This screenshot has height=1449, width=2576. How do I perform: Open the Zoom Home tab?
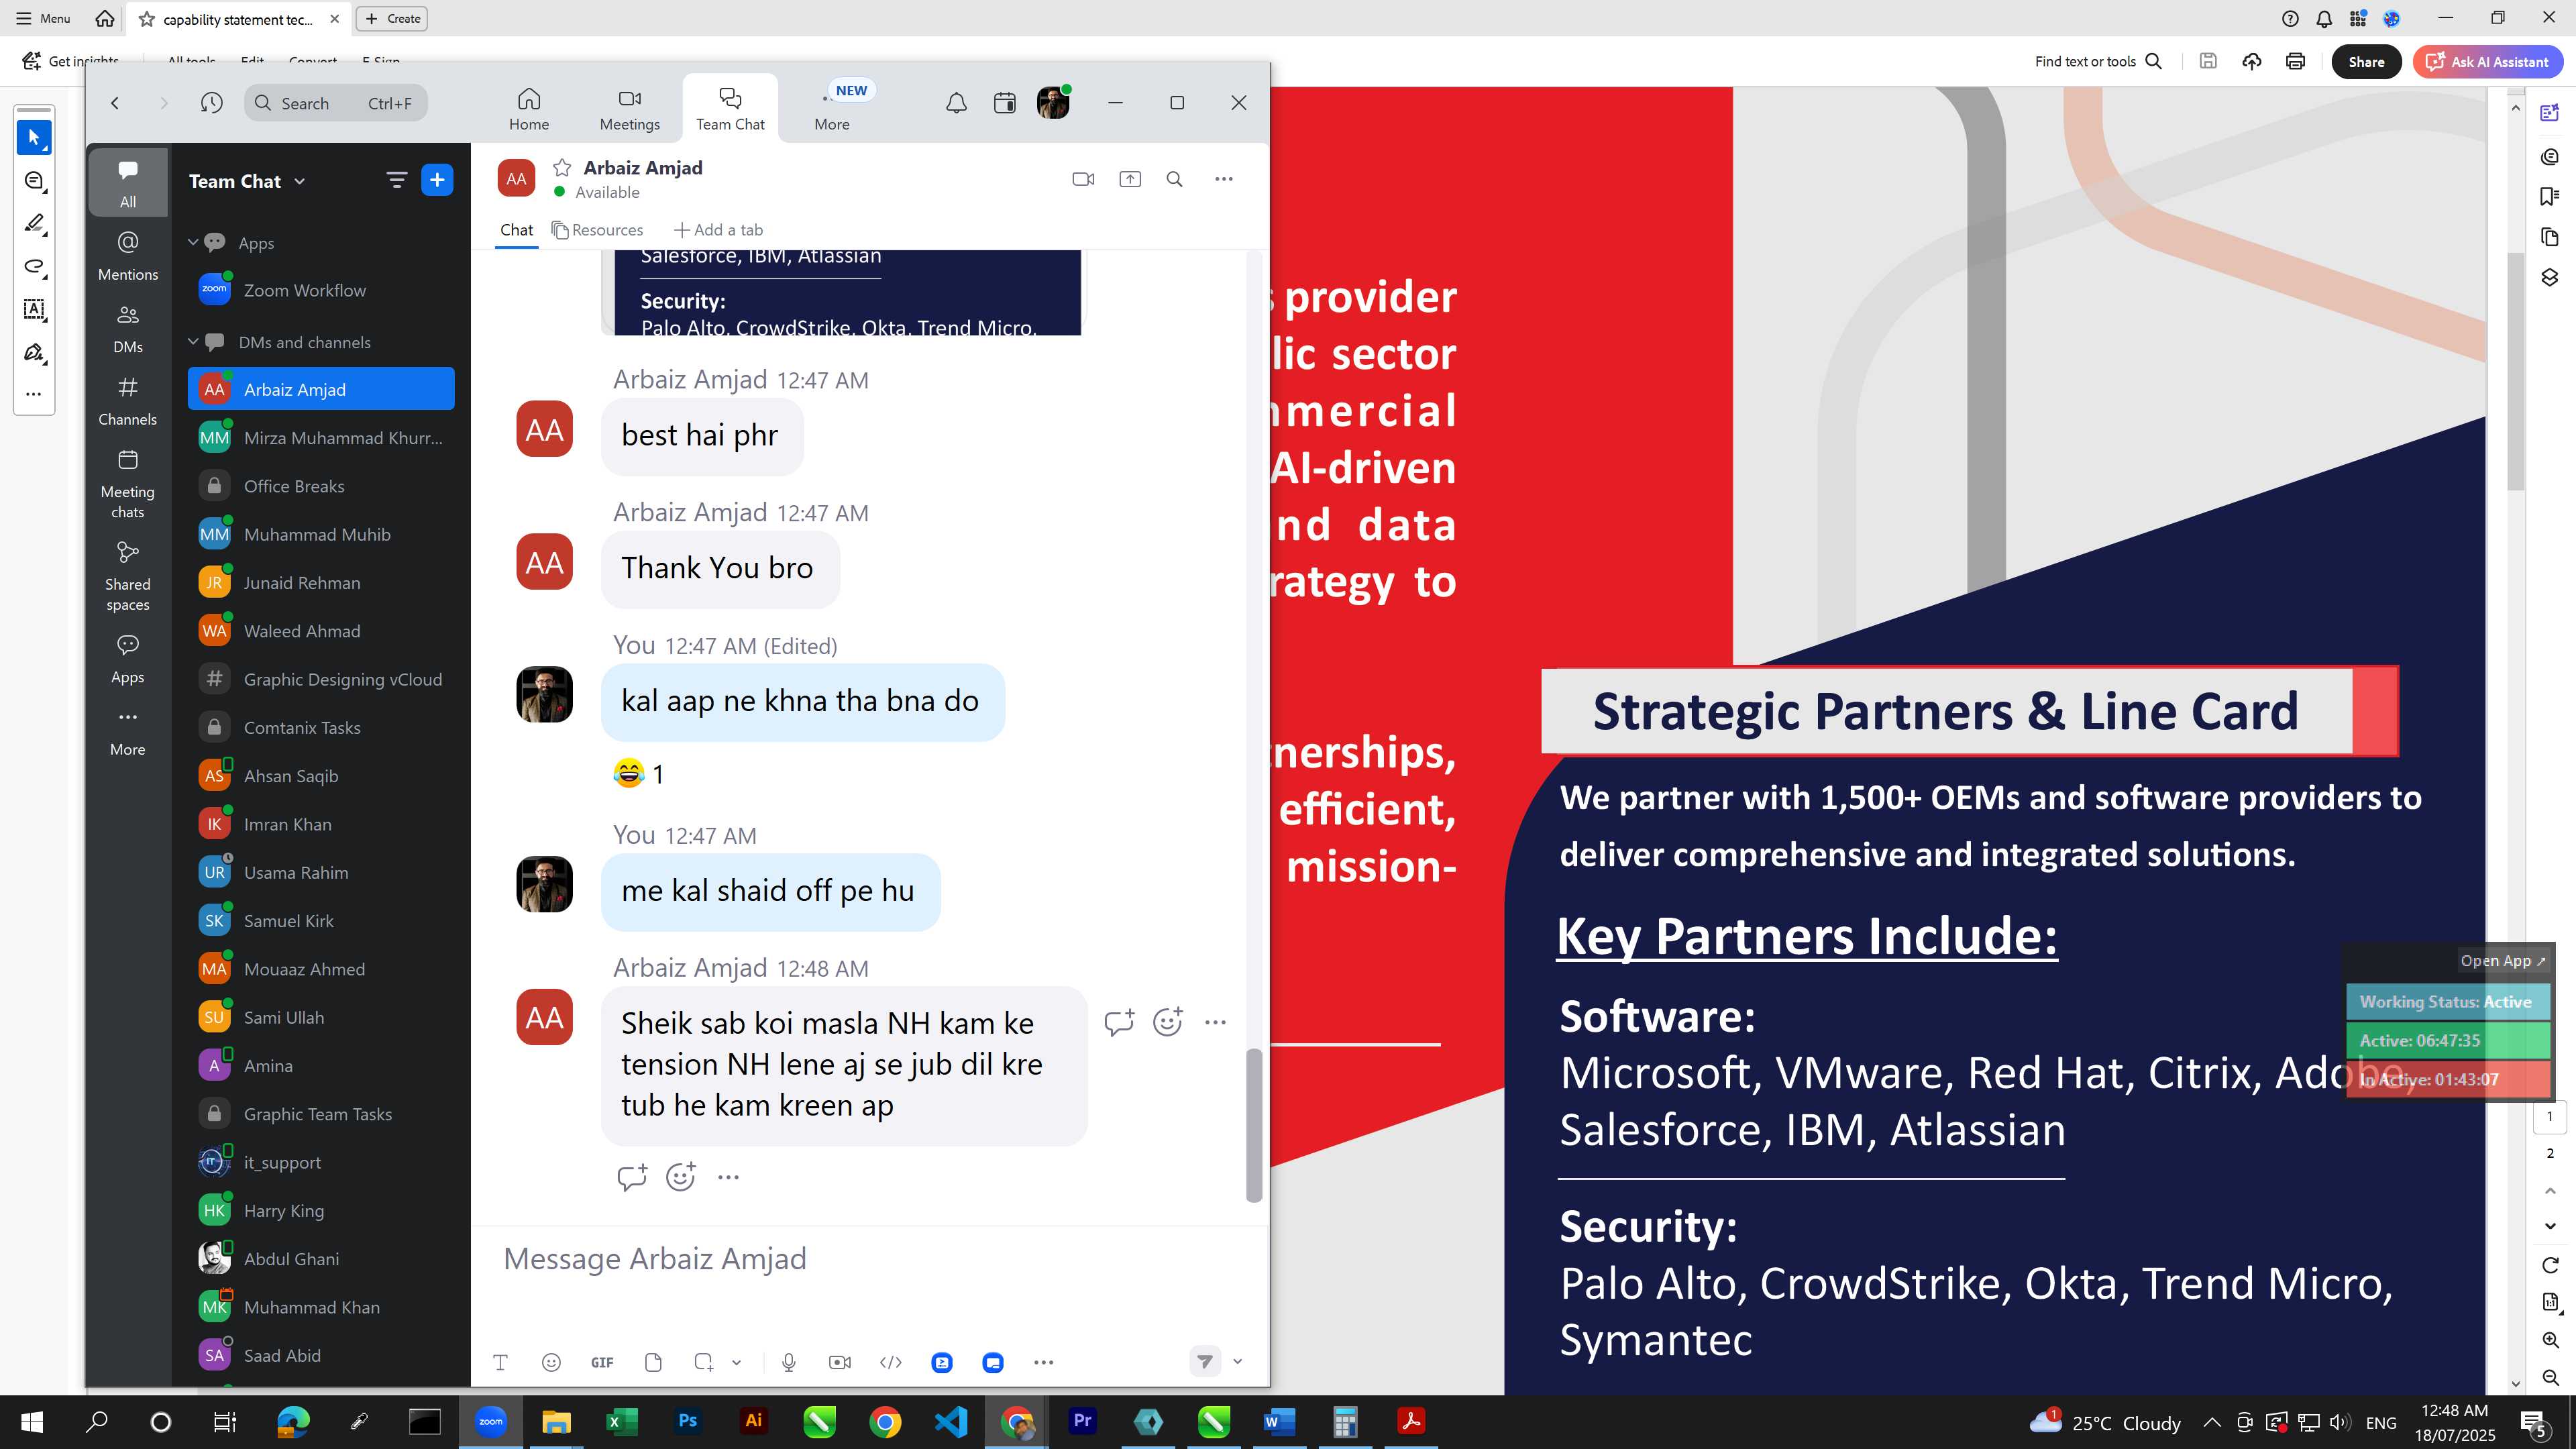(x=529, y=109)
